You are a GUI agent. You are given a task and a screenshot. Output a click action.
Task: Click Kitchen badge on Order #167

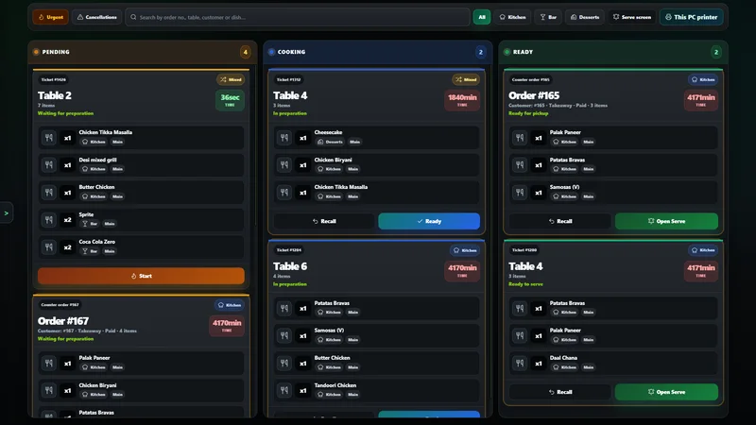[x=230, y=305]
